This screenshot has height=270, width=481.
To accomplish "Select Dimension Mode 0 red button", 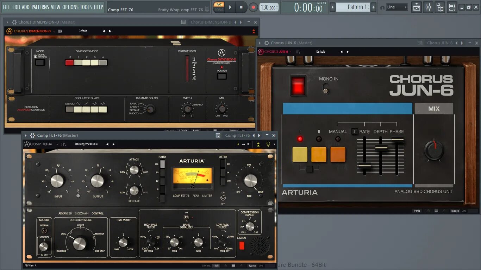I will point(69,63).
